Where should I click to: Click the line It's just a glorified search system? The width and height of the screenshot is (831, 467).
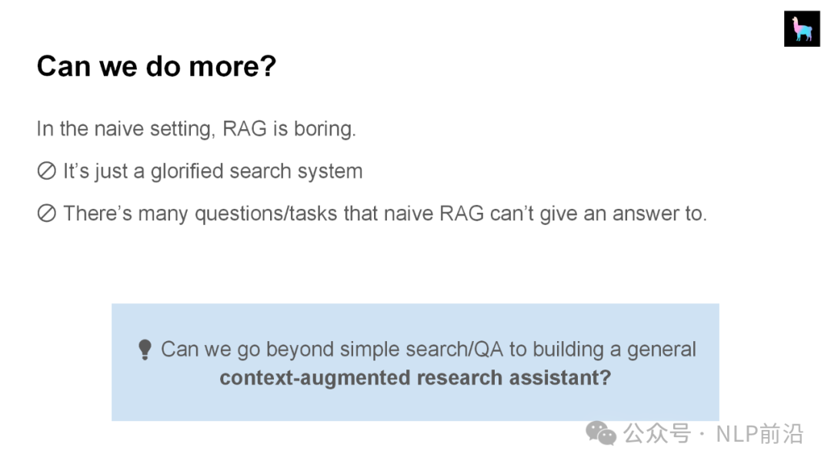tap(212, 171)
